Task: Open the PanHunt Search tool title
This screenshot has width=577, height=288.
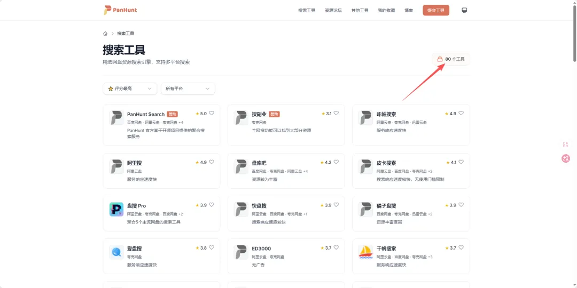Action: (x=146, y=114)
